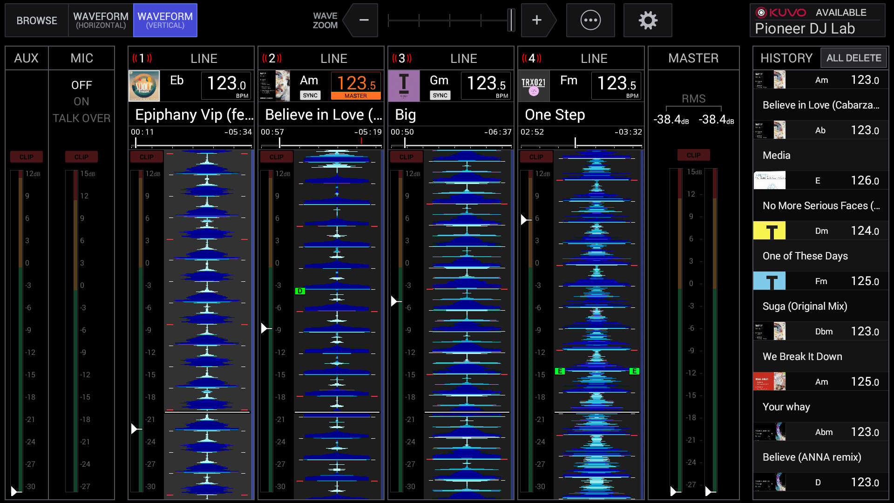Click the three-dots more options icon
Image resolution: width=894 pixels, height=503 pixels.
point(590,20)
